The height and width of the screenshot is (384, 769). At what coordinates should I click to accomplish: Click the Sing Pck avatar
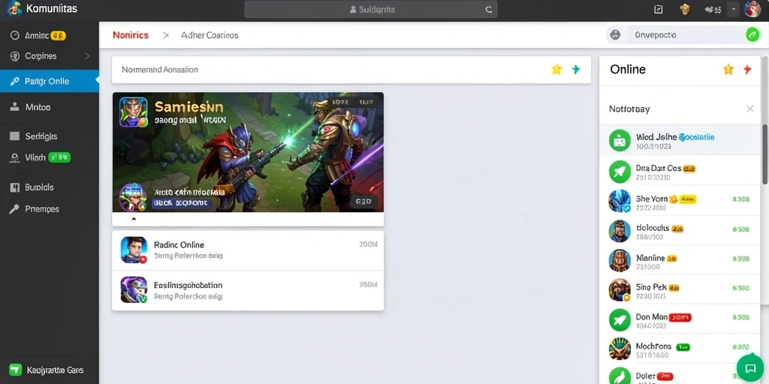[620, 290]
